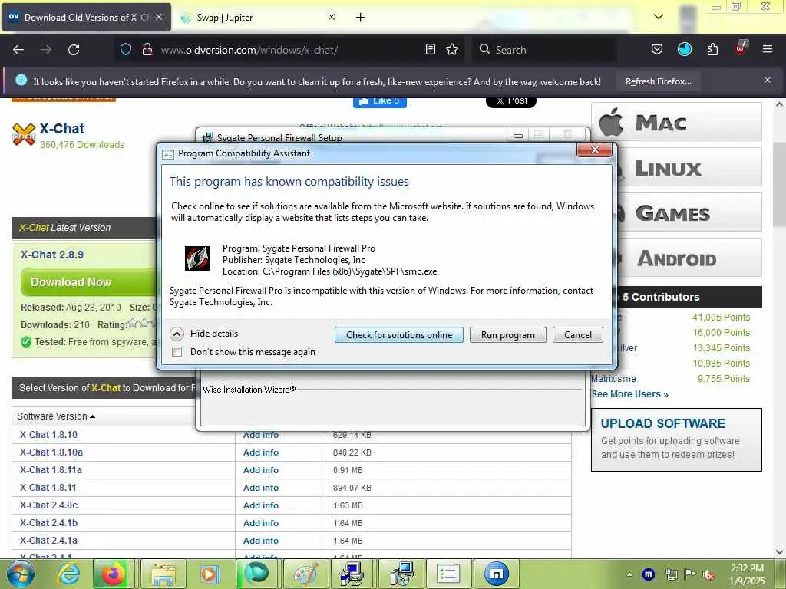The width and height of the screenshot is (786, 589).
Task: Click the Upload Software box
Action: 677,439
